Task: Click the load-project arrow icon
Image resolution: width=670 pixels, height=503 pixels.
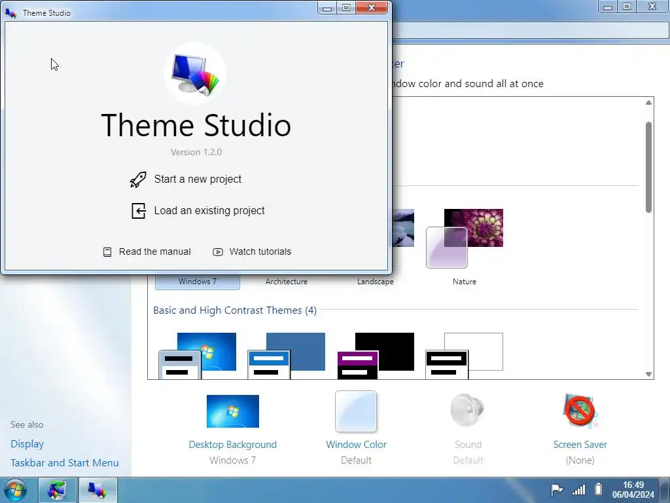Action: point(139,211)
